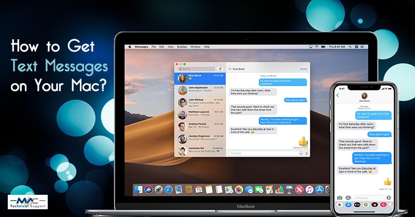Open Notification Center icon in menu bar
Image resolution: width=415 pixels, height=217 pixels.
[362, 47]
